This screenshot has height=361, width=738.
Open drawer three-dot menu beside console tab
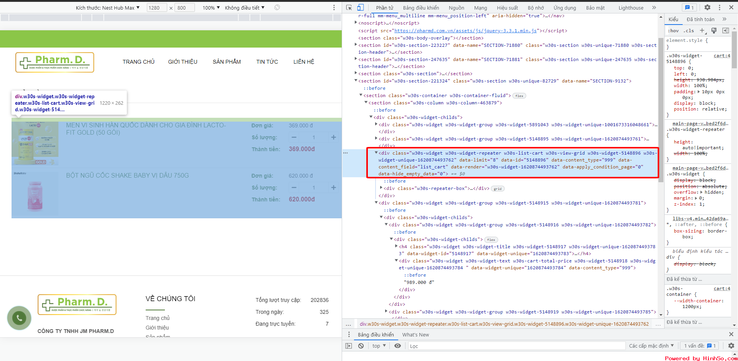tap(349, 335)
